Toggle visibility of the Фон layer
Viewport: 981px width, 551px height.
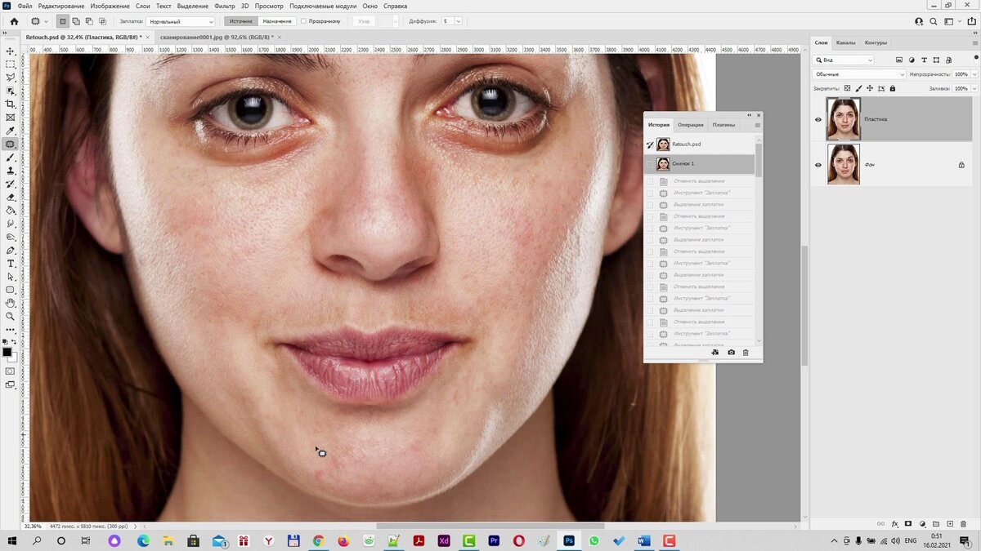(x=818, y=165)
